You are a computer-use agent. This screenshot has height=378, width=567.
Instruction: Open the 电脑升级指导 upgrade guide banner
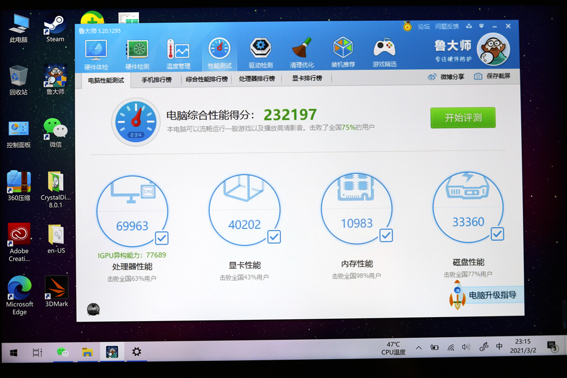(x=486, y=295)
